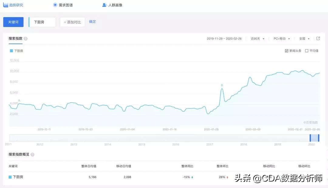Viewport: 328px width, 188px height.
Task: Open the PC+移动 device dropdown
Action: [280, 39]
